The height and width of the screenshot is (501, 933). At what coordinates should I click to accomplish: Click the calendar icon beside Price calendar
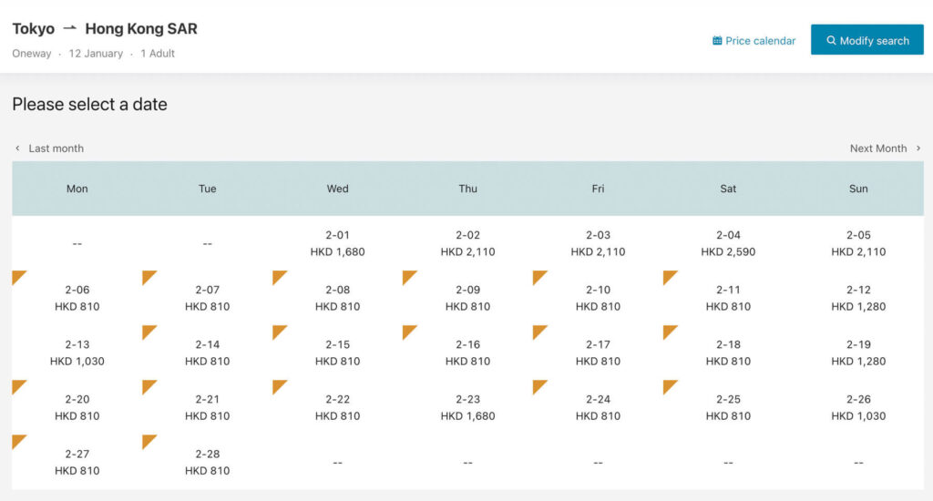coord(717,40)
